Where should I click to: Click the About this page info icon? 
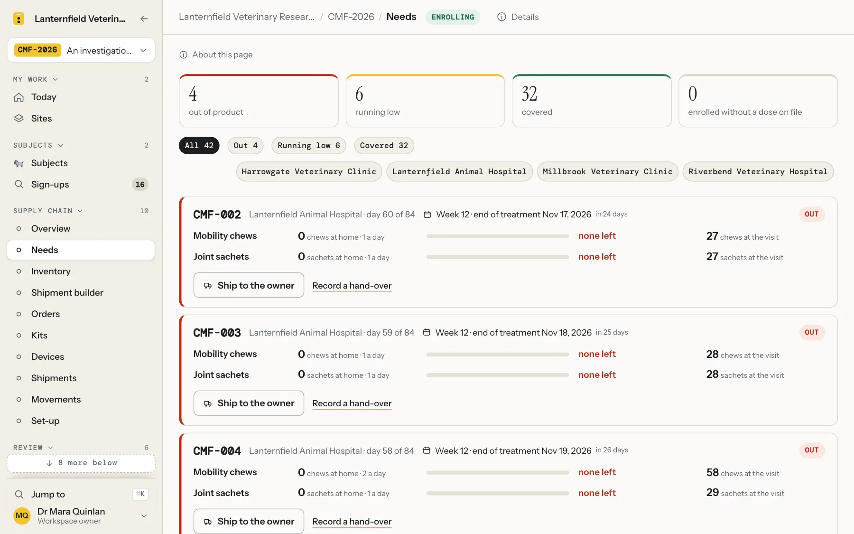(184, 55)
